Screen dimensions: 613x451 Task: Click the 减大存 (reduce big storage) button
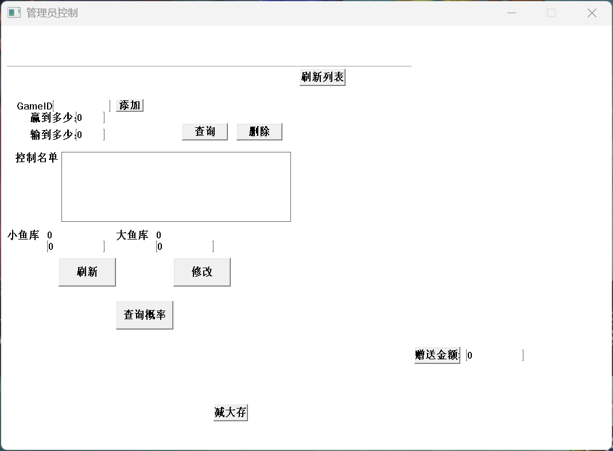point(230,411)
